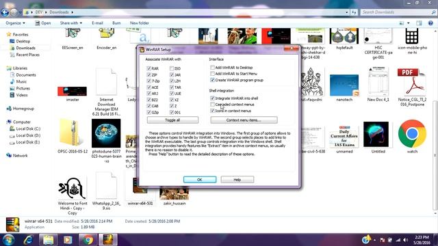Open the change view dropdown arrow
Screen dimensions: 438x246
[x=409, y=23]
